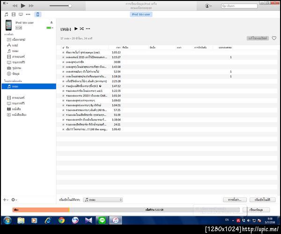Viewport: 281px width, 234px height.
Task: Skip back with the rewind button
Action: pos(15,6)
